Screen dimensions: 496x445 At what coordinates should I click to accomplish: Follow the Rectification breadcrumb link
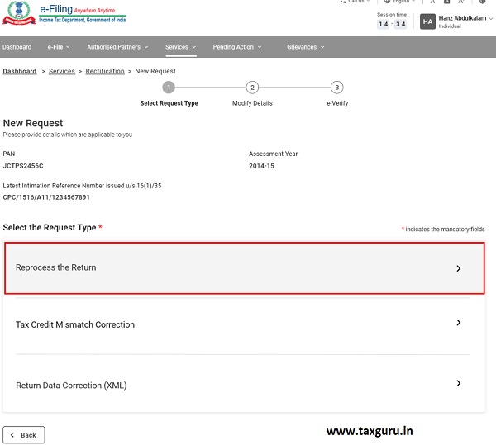(105, 71)
